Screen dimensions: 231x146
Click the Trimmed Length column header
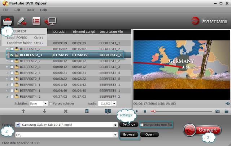coord(84,32)
